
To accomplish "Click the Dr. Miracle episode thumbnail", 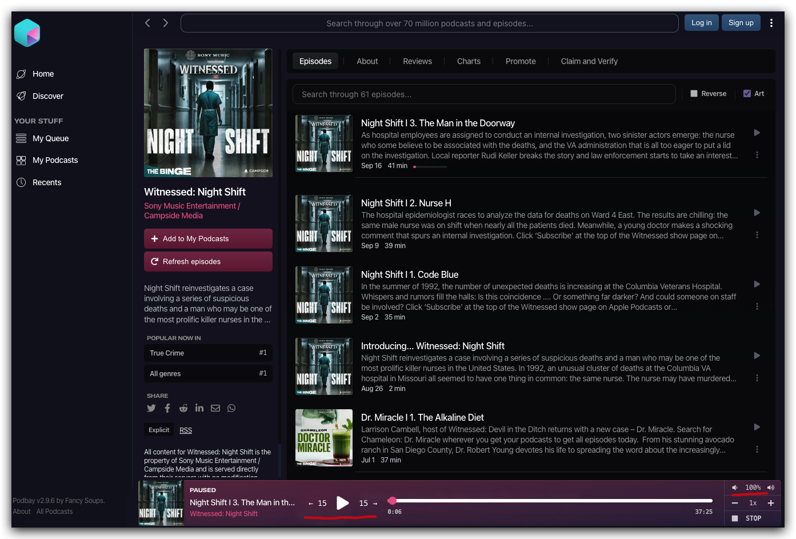I will point(324,438).
